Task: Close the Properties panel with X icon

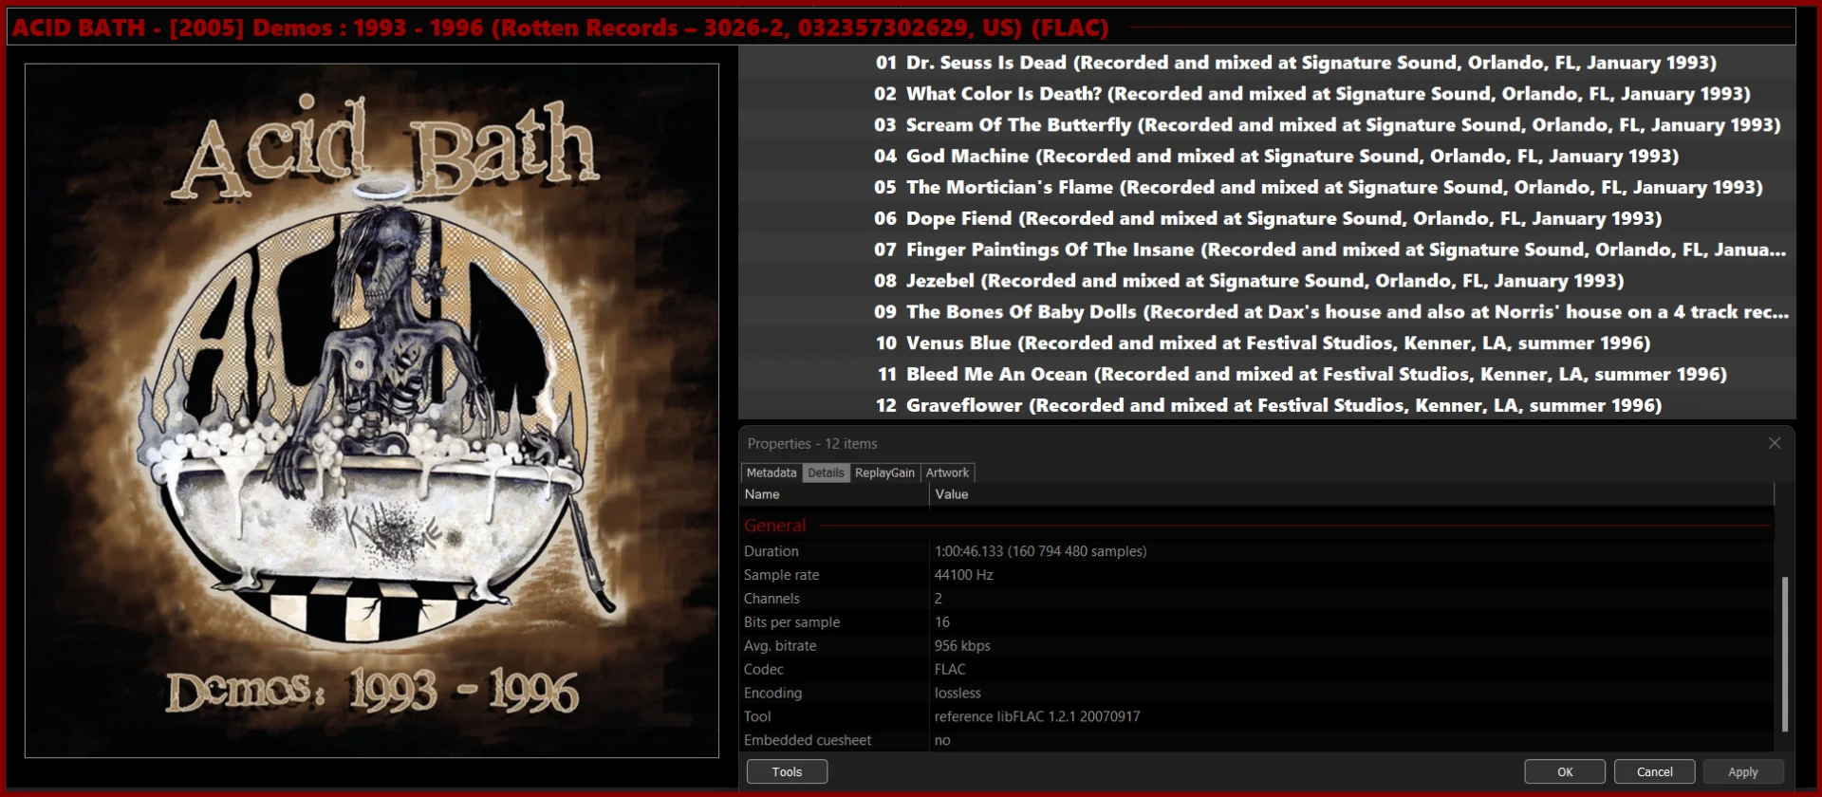Action: tap(1774, 443)
